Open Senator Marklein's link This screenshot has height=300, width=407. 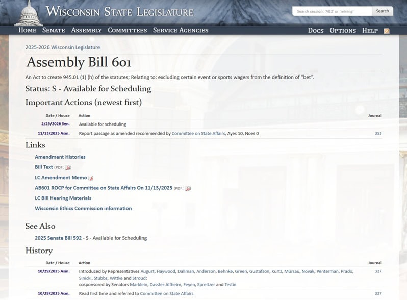(139, 284)
